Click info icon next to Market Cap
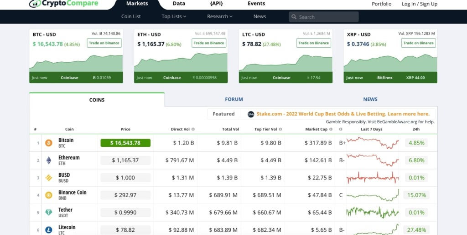Viewport: 467px width, 235px height. pyautogui.click(x=331, y=130)
